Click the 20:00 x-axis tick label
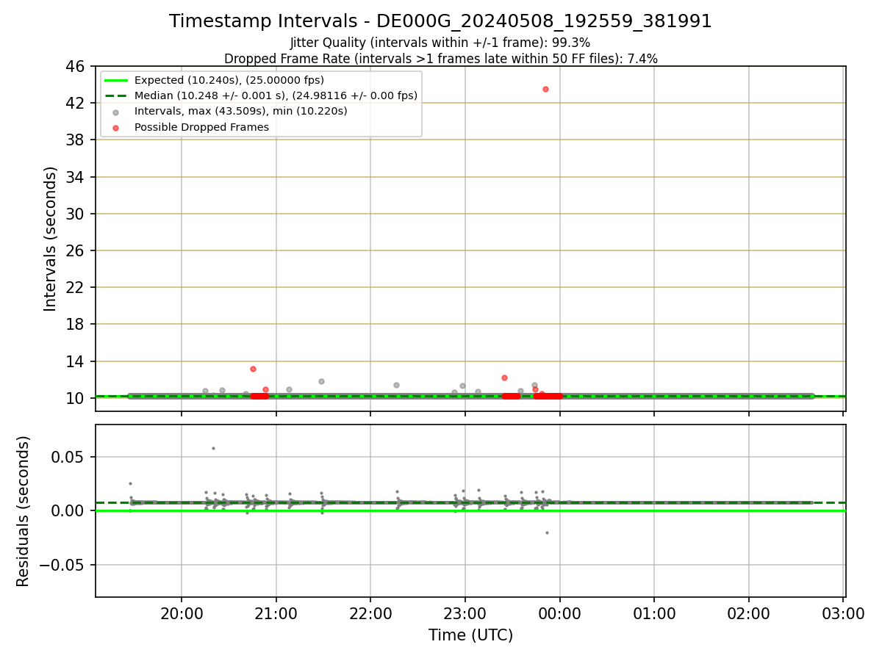Image resolution: width=882 pixels, height=661 pixels. 182,614
